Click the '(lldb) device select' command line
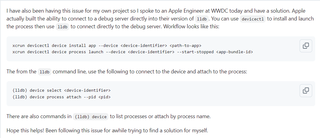This screenshot has height=138, width=320. 62,90
